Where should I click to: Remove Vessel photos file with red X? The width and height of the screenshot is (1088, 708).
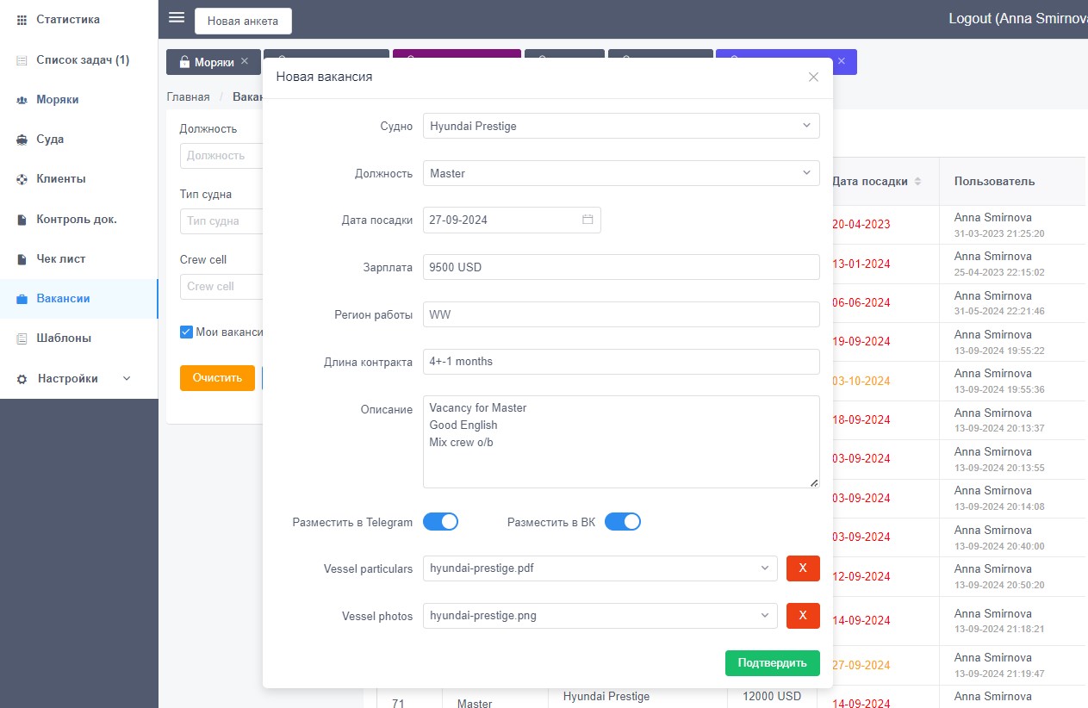(803, 616)
